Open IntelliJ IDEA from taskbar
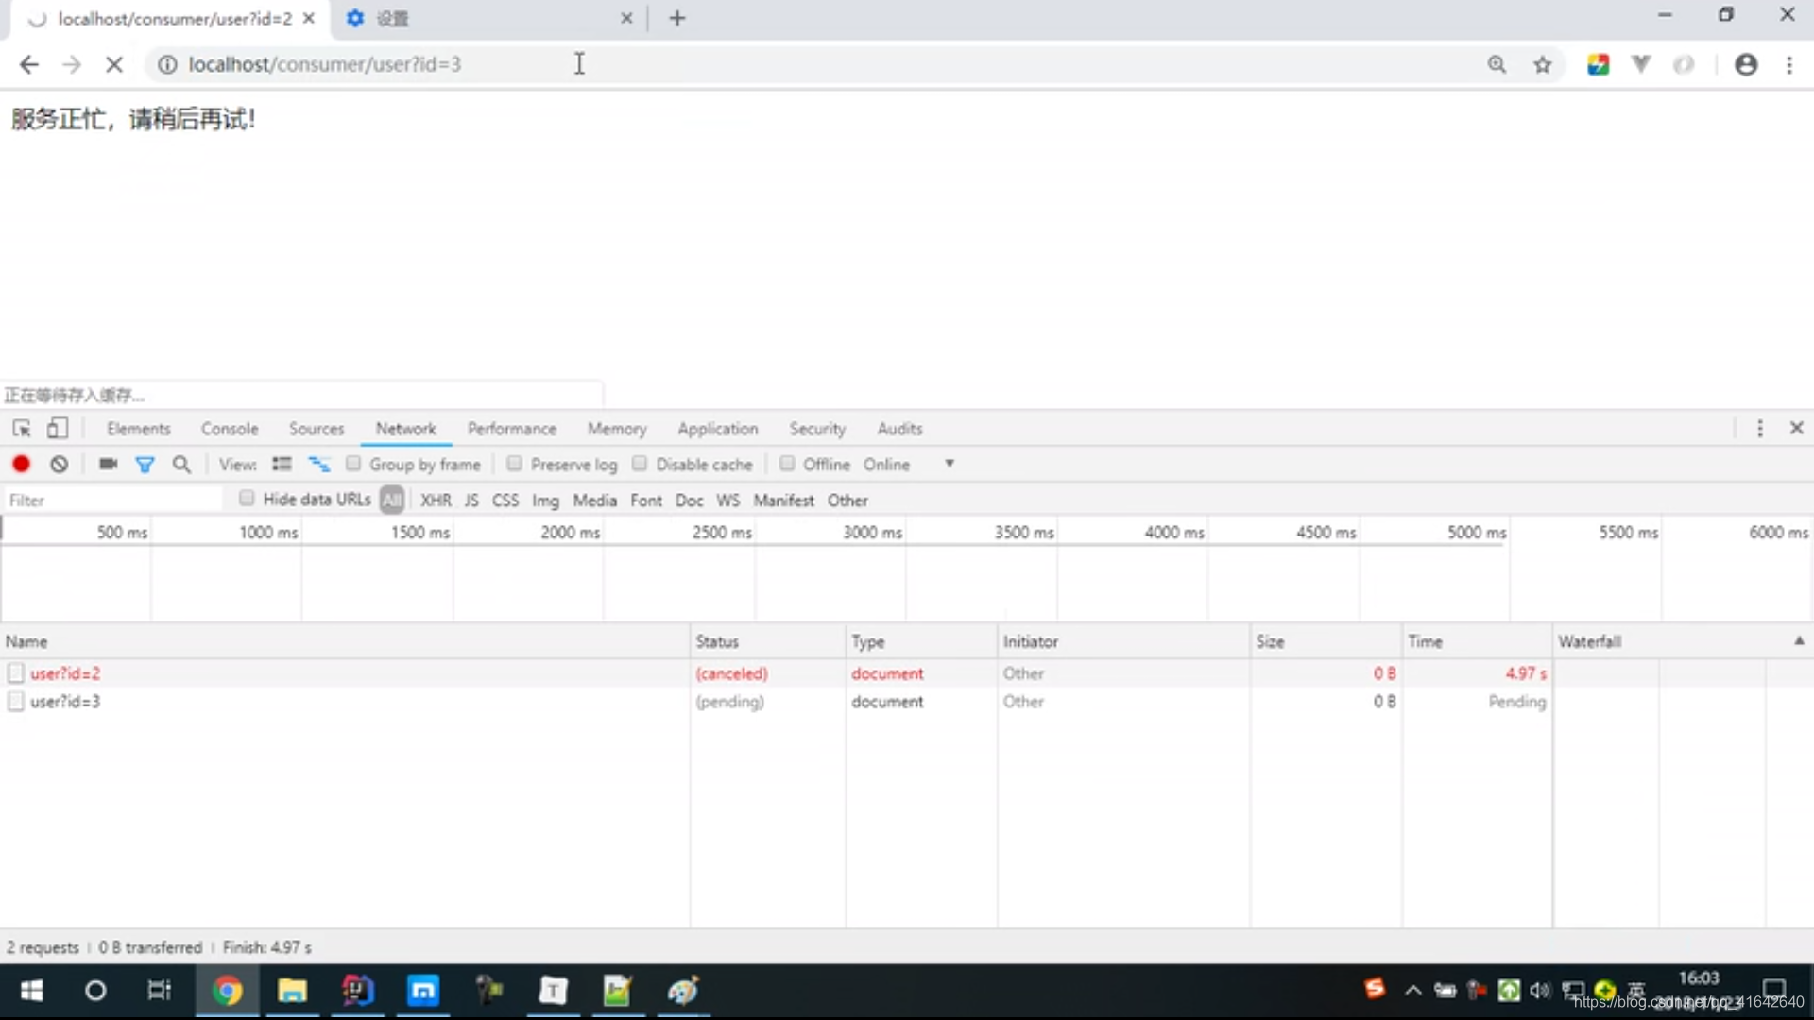This screenshot has width=1814, height=1020. [x=357, y=991]
